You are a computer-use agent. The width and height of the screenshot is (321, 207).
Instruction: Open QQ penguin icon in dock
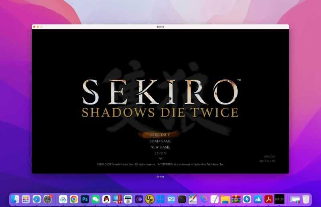coord(106,199)
